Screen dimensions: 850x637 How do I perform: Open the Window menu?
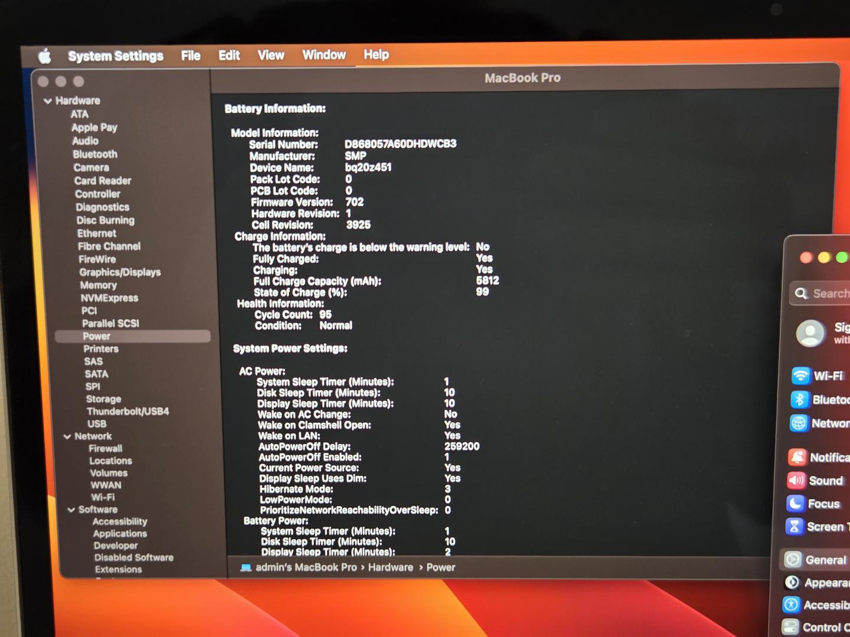click(x=323, y=55)
